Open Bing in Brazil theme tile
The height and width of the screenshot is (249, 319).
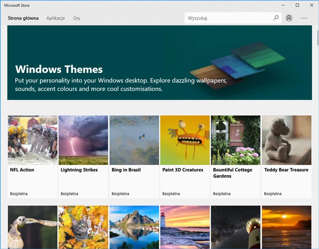[x=134, y=140]
